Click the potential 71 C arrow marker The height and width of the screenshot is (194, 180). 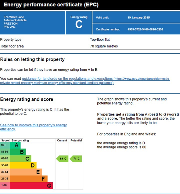pyautogui.click(x=76, y=159)
